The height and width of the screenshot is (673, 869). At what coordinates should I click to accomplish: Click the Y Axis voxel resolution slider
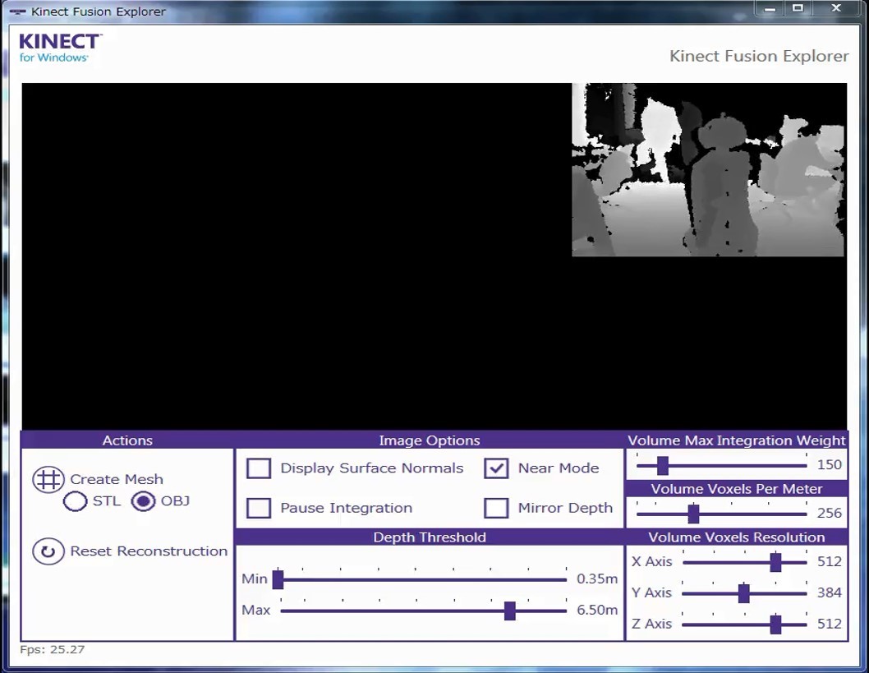coord(743,593)
